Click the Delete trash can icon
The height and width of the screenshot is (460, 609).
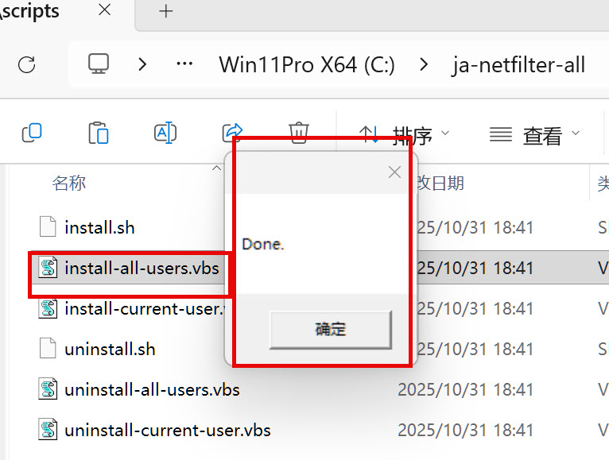click(298, 132)
